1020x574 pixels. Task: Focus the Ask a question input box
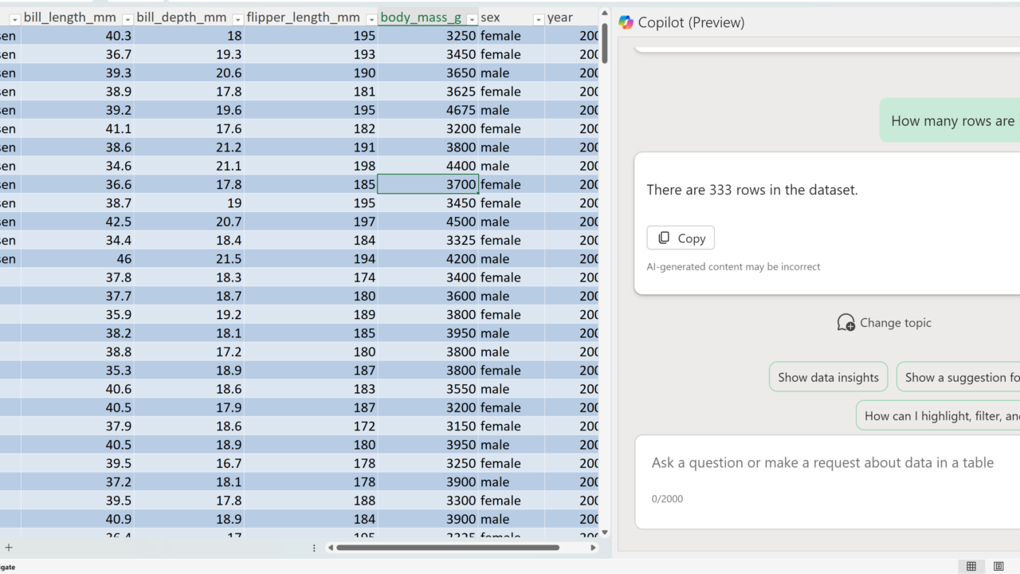(x=827, y=482)
